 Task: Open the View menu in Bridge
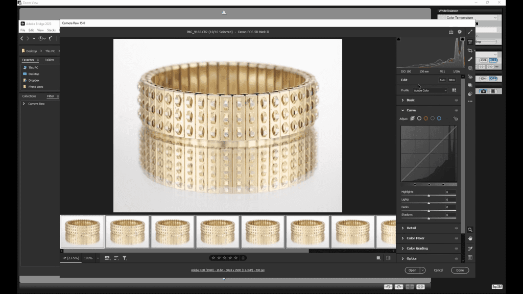[40, 30]
